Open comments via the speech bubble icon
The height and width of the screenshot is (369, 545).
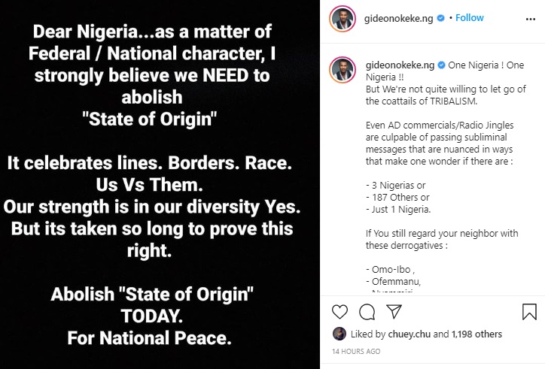coord(367,311)
